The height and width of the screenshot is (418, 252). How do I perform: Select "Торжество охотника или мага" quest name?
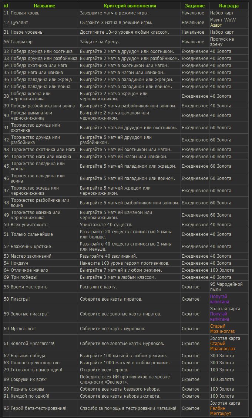[x=43, y=149]
